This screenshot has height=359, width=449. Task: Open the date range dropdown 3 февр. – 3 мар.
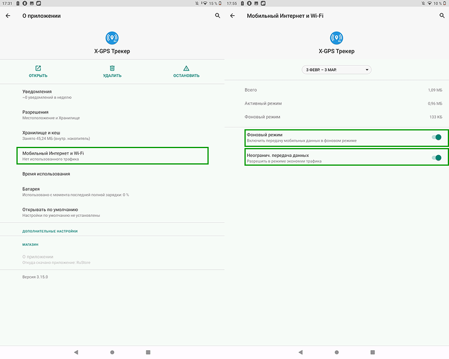(x=337, y=69)
